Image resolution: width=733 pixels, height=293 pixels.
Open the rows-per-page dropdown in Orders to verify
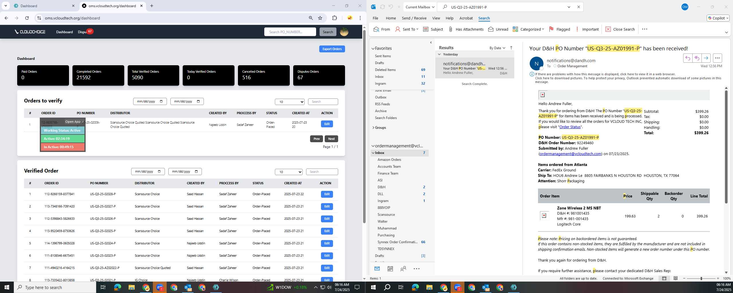click(290, 102)
